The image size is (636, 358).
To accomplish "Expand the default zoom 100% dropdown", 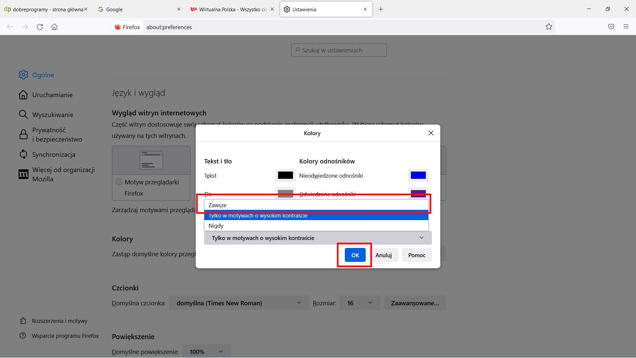I will click(206, 351).
